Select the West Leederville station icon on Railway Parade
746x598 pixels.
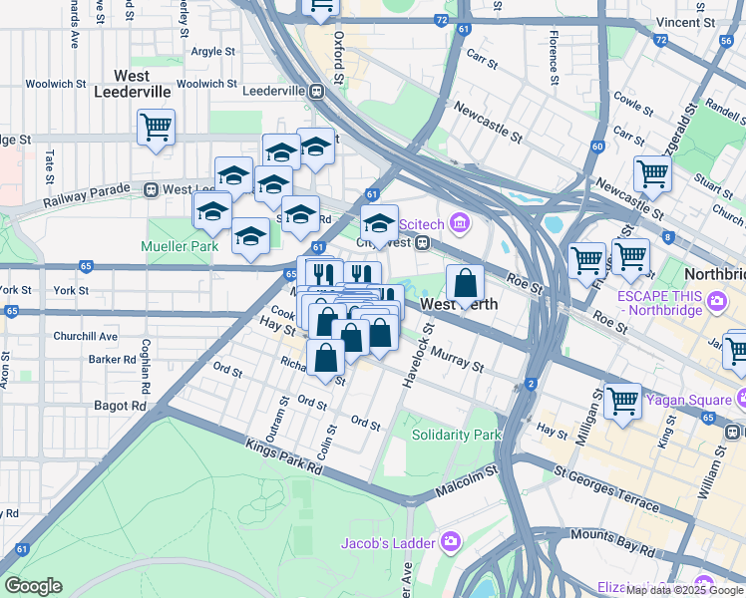coord(151,188)
